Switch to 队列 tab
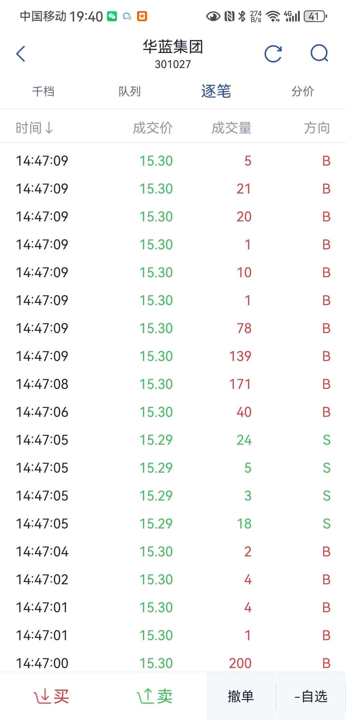 130,91
